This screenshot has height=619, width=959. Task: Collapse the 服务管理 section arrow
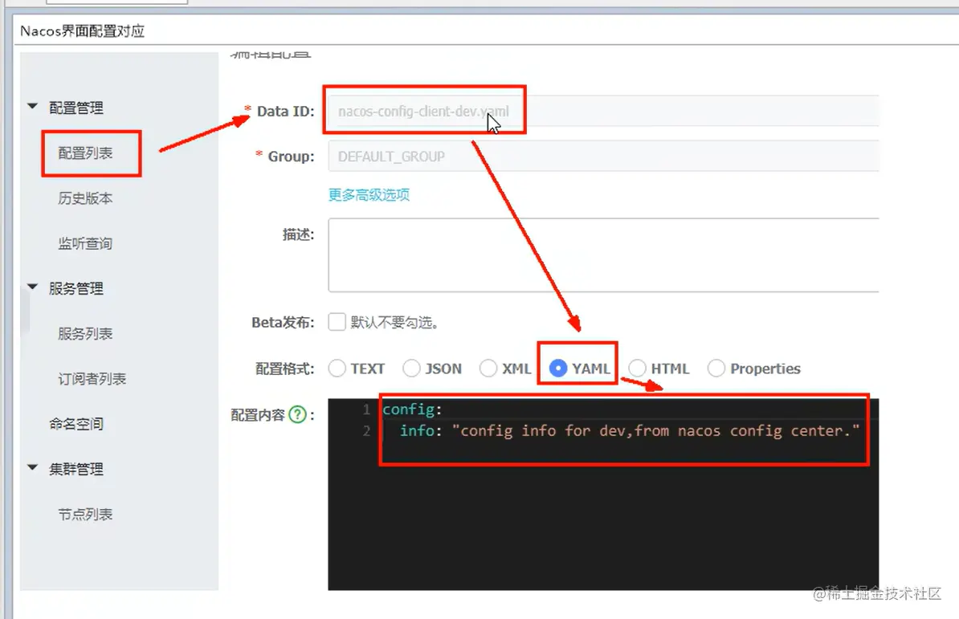tap(33, 287)
